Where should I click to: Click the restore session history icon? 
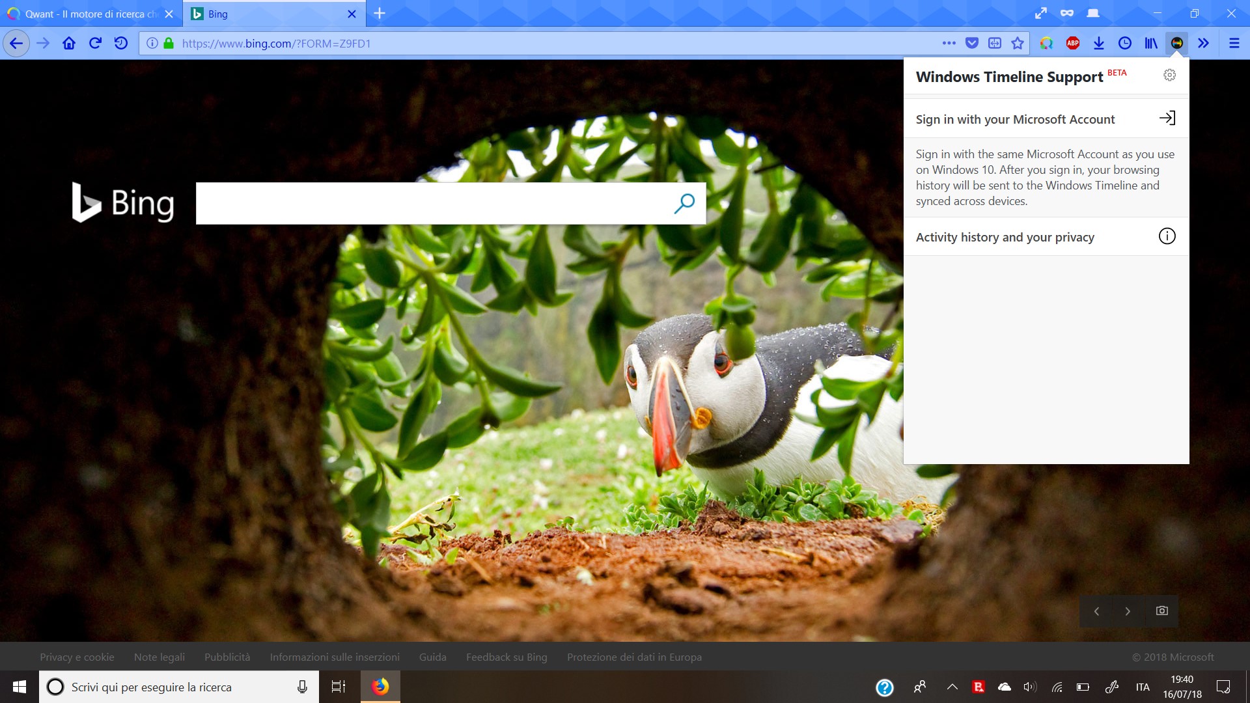click(x=121, y=44)
